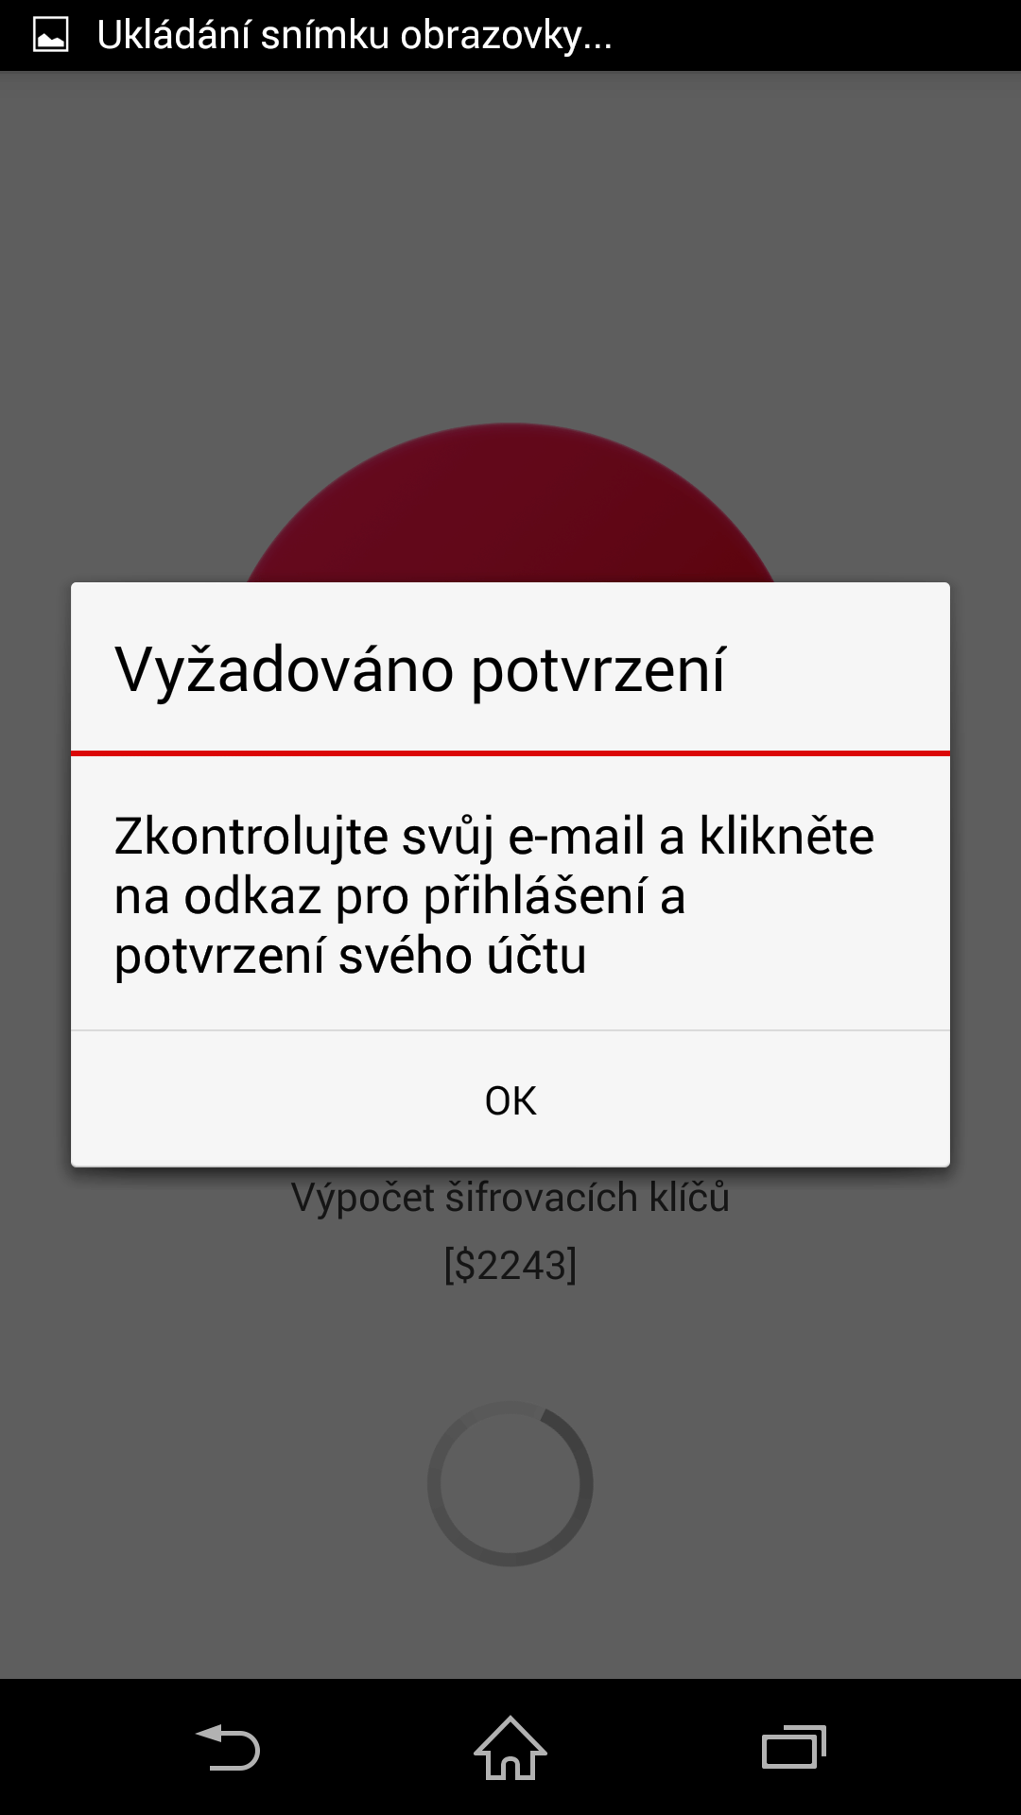Click the red divider line under the title

[x=510, y=753]
